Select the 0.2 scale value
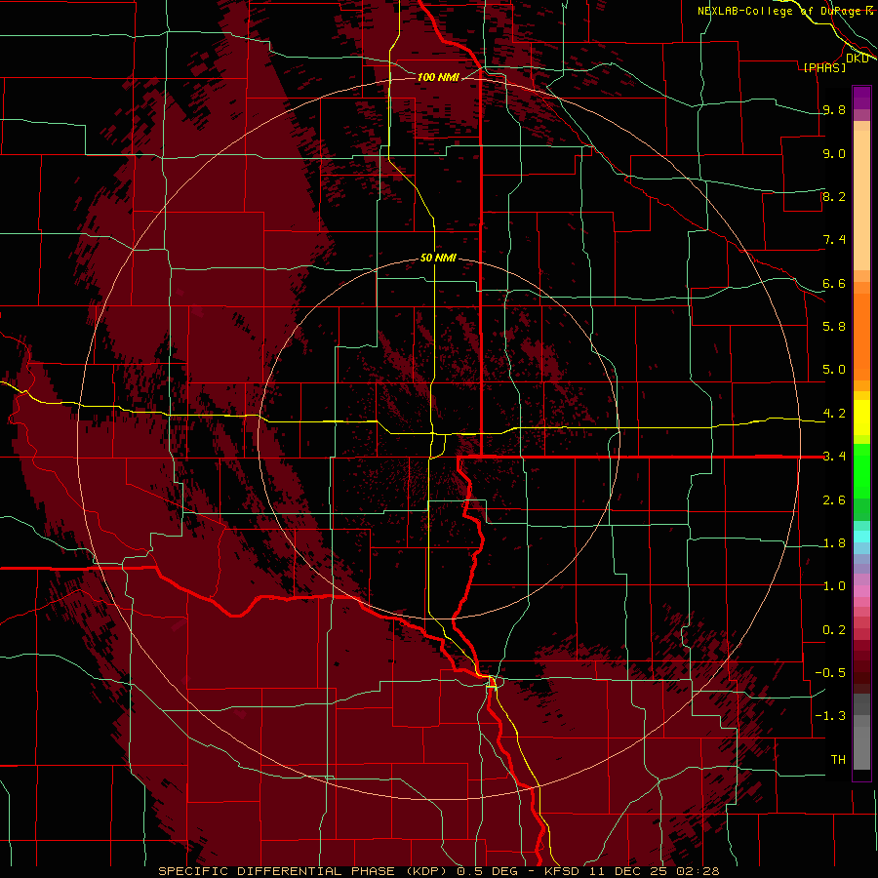 [834, 630]
